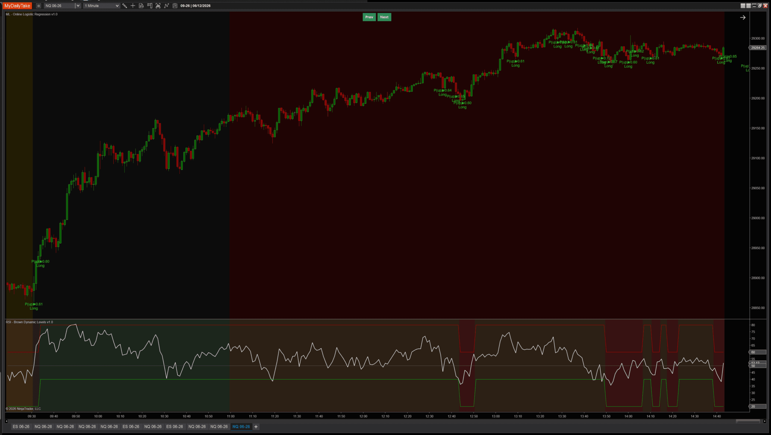771x435 pixels.
Task: Open the Indicators icon
Action: click(x=167, y=6)
